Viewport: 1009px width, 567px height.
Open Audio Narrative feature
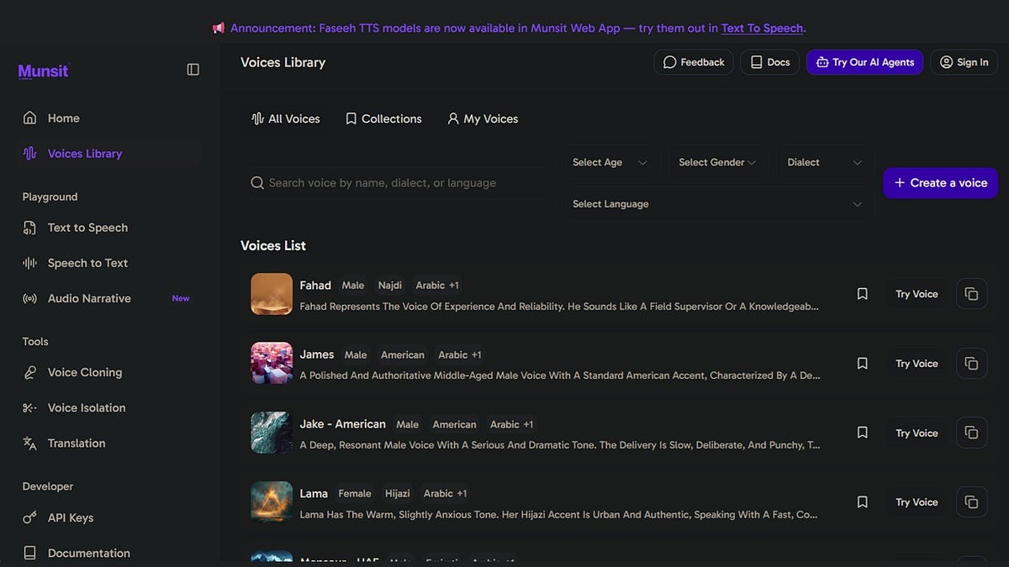coord(89,298)
